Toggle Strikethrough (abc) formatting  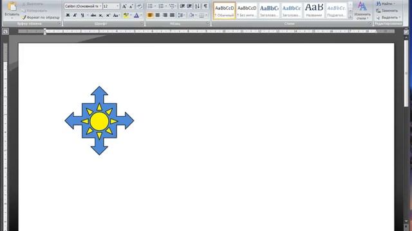point(93,15)
